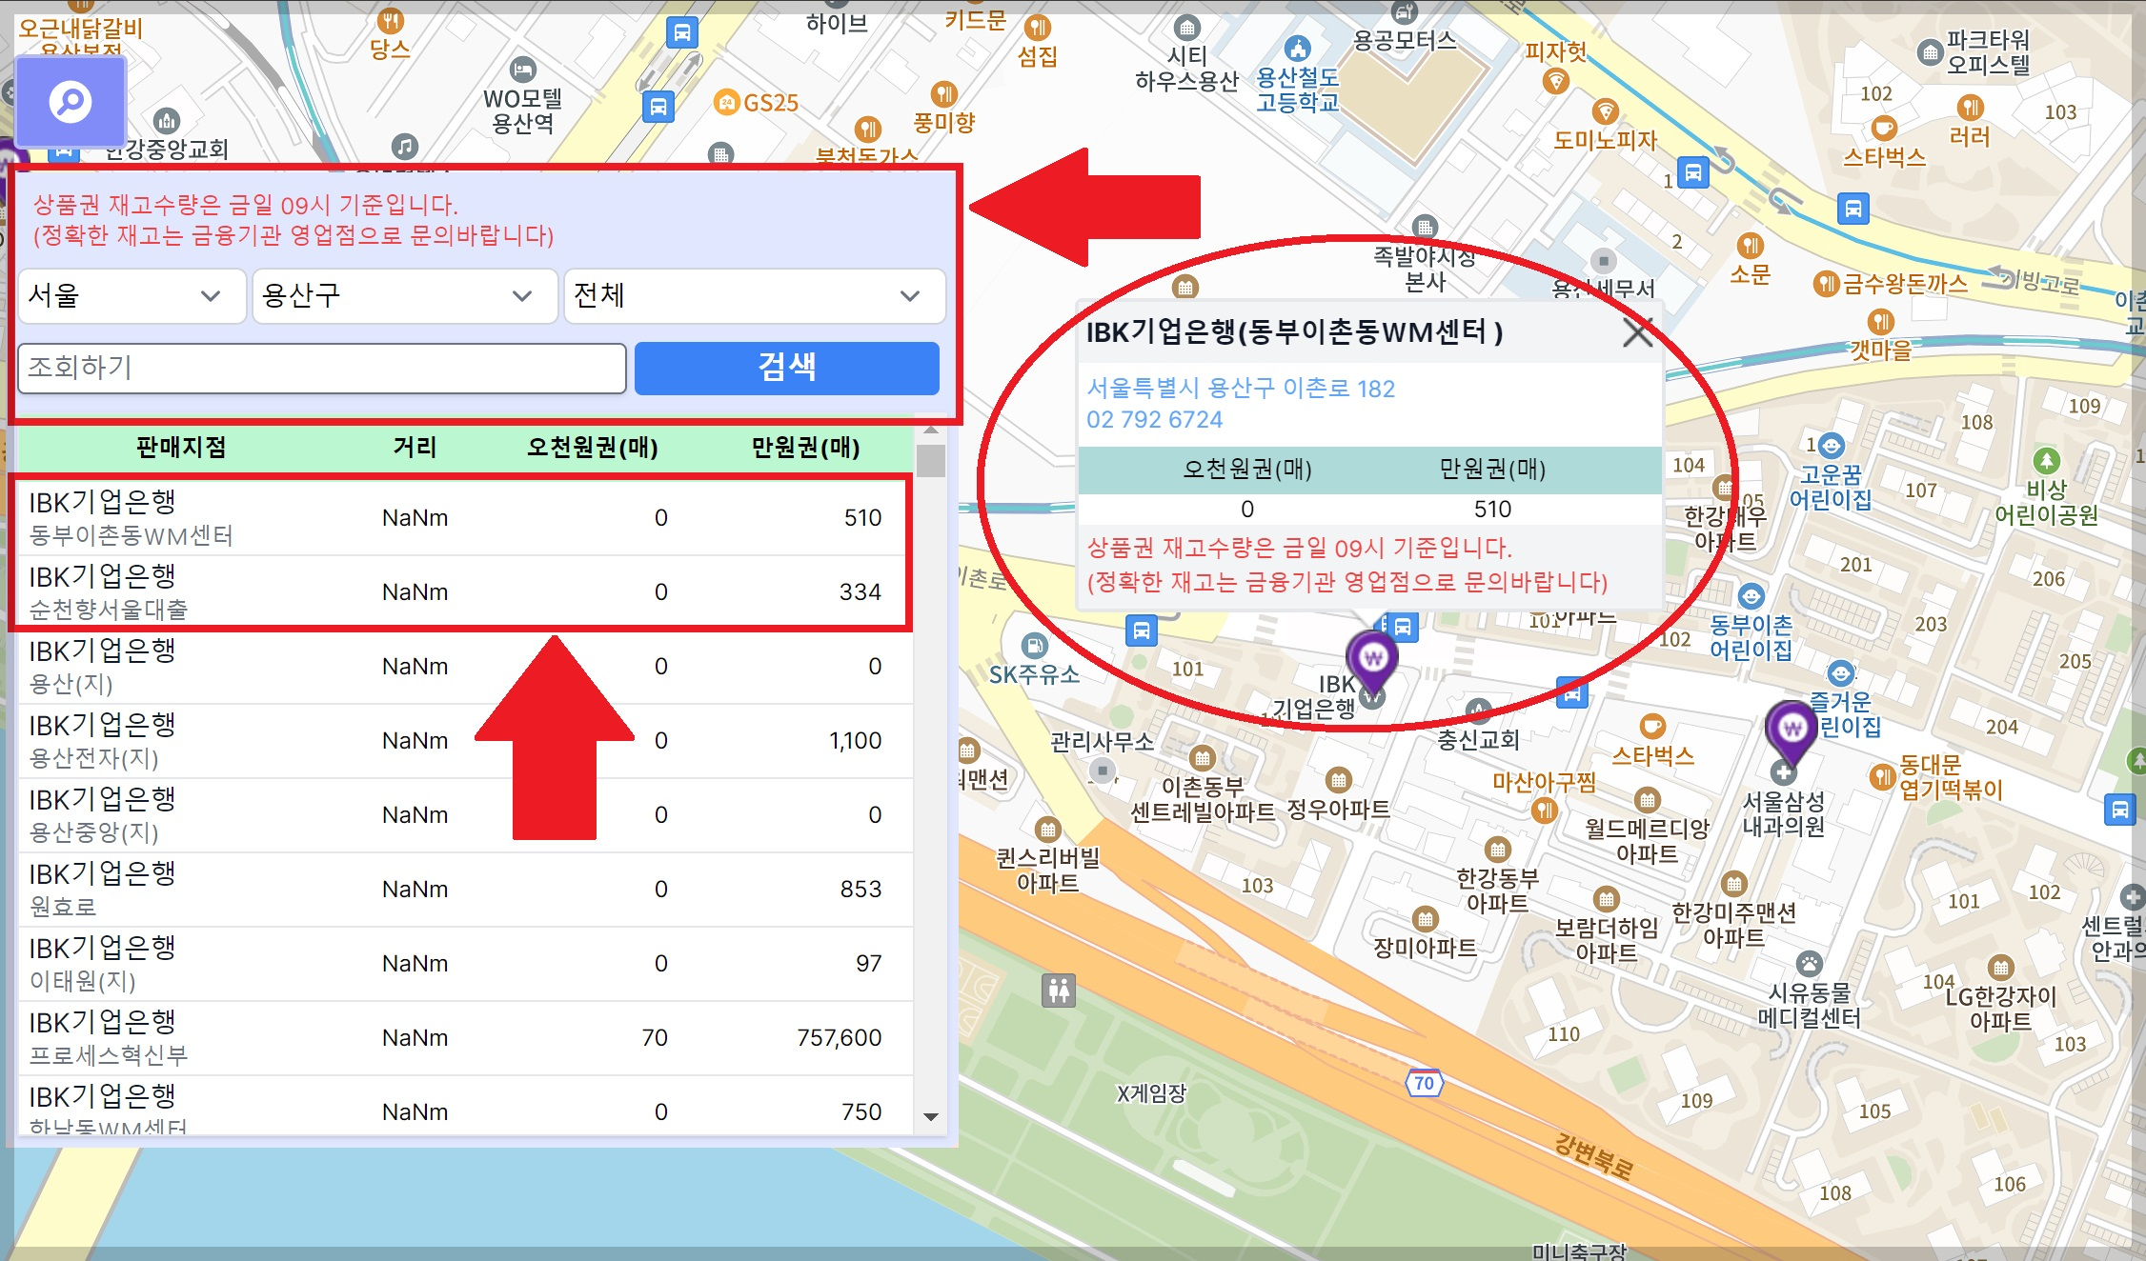The width and height of the screenshot is (2146, 1261).
Task: Click the 판매지점 column header
Action: tap(181, 447)
